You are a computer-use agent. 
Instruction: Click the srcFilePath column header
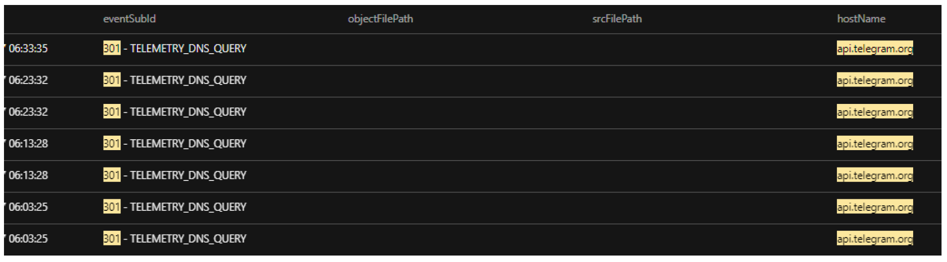coord(617,19)
